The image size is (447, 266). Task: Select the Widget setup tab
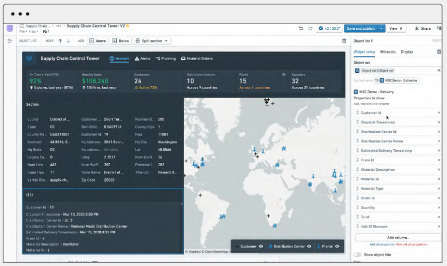coord(364,52)
